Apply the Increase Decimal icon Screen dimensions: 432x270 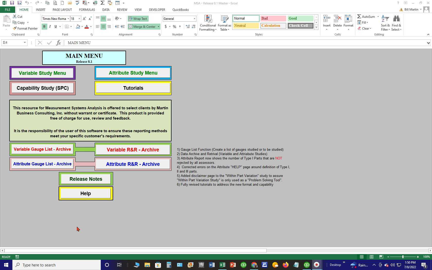187,26
